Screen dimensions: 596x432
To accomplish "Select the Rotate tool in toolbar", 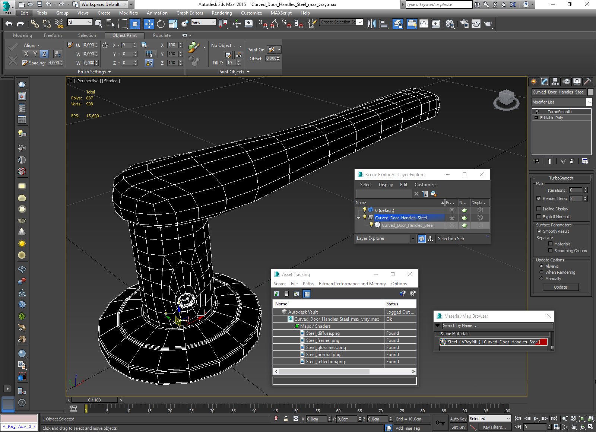I will (x=161, y=24).
